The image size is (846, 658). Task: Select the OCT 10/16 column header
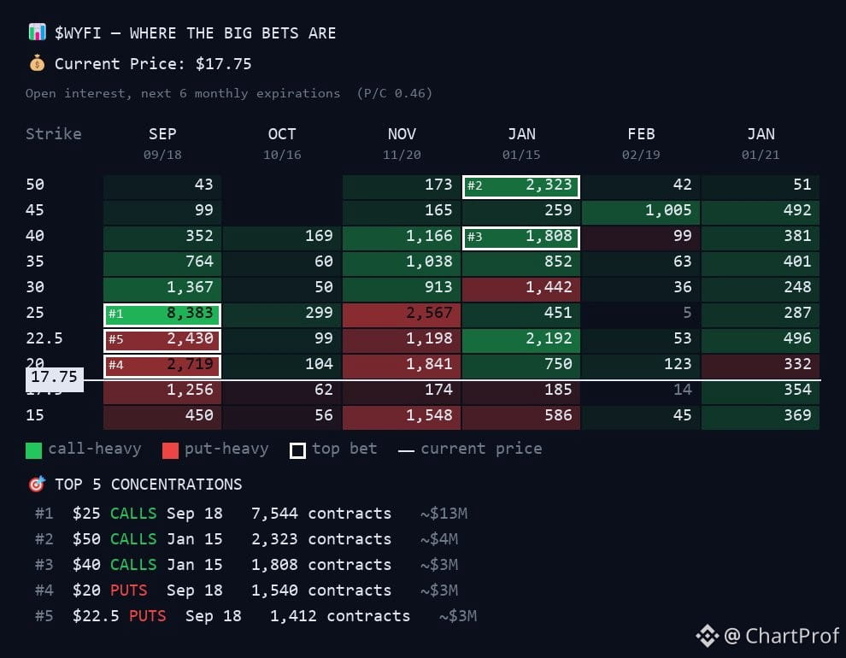(282, 143)
